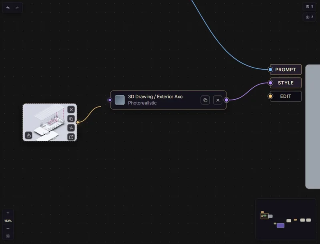This screenshot has height=244, width=320.
Task: Click the blue PROMPT connector dot
Action: click(x=270, y=70)
